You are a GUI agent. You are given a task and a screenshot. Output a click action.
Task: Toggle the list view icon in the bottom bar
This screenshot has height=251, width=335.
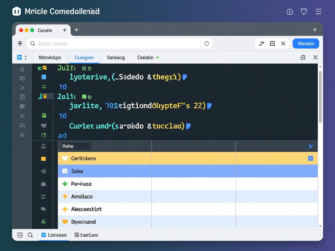pyautogui.click(x=20, y=235)
